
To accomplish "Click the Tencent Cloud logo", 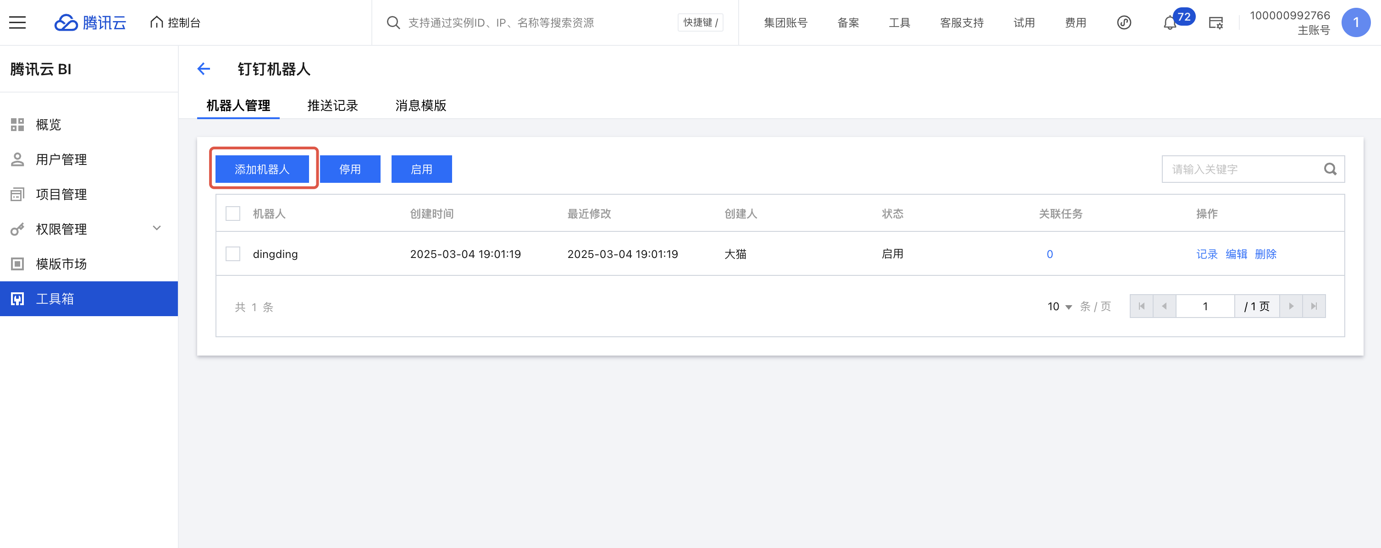I will pyautogui.click(x=90, y=22).
